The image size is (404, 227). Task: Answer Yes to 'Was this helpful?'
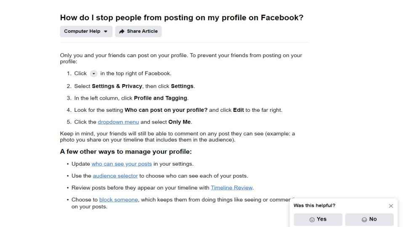[x=318, y=219]
